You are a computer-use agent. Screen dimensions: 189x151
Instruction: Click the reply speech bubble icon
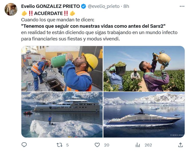(24, 145)
